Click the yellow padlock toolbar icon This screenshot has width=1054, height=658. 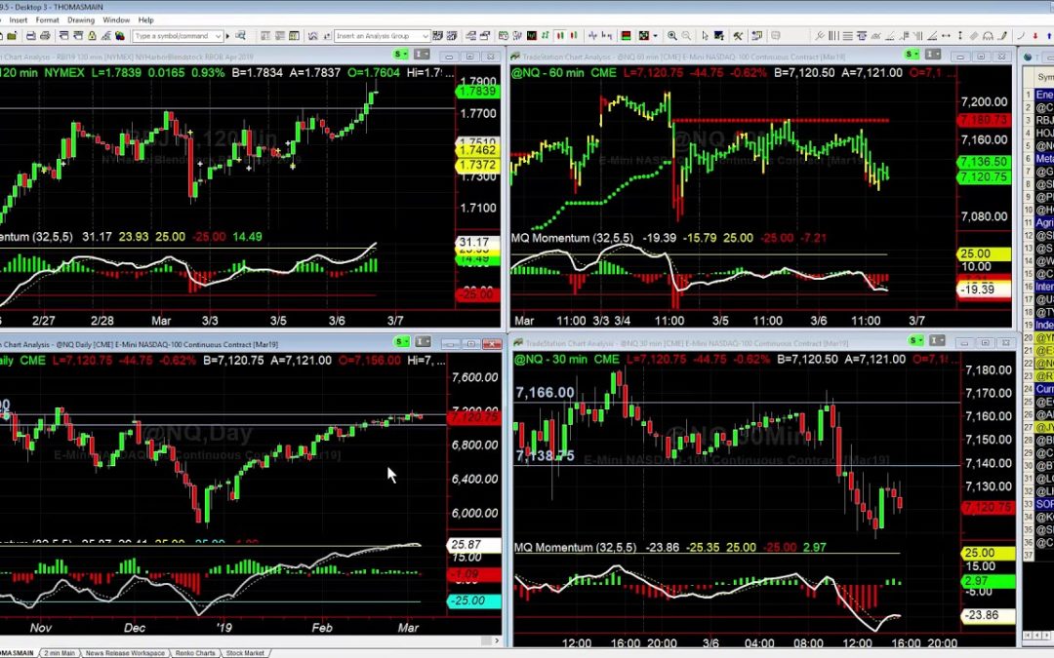(x=92, y=36)
